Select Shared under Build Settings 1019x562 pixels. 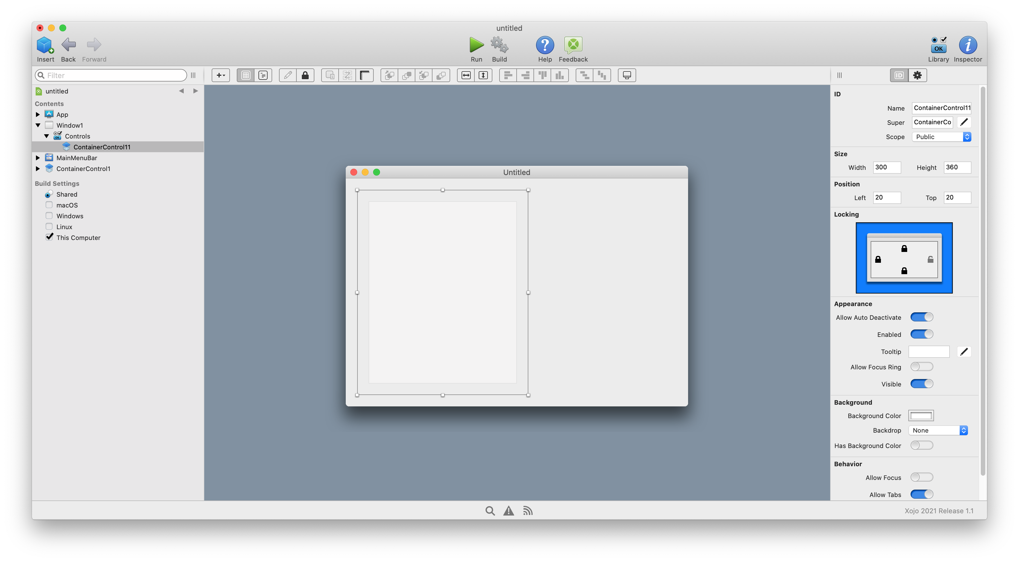(66, 194)
